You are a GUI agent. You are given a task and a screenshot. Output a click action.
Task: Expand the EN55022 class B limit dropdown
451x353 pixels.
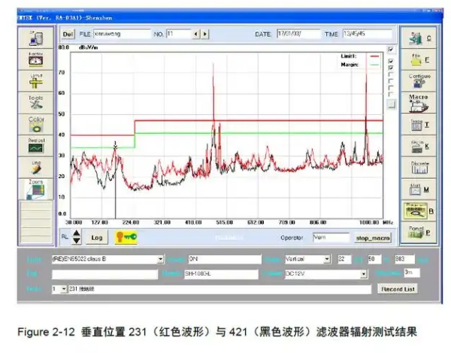coord(160,258)
